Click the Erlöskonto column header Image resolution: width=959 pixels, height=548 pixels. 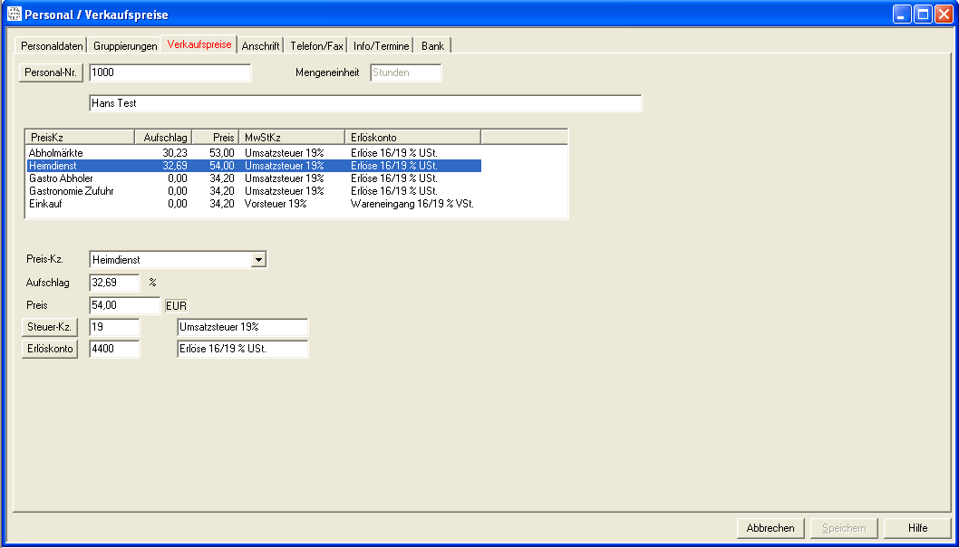[412, 137]
